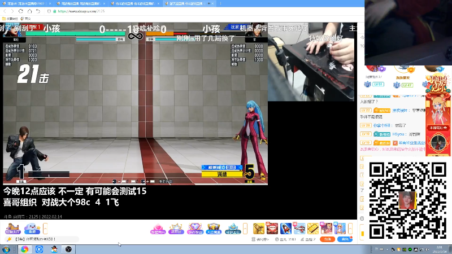The height and width of the screenshot is (254, 452).
Task: Click the orange recharge button
Action: pyautogui.click(x=328, y=239)
